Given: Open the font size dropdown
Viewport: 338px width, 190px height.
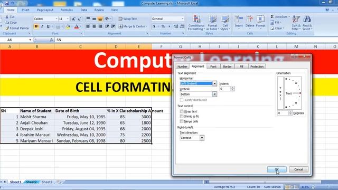Looking at the screenshot, I should coord(68,19).
